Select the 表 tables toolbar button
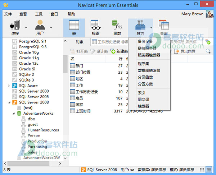The image size is (216, 175). [74, 28]
